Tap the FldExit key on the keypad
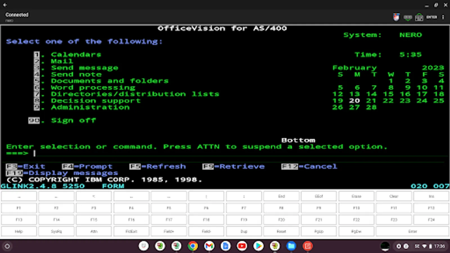The image size is (450, 253). (131, 232)
